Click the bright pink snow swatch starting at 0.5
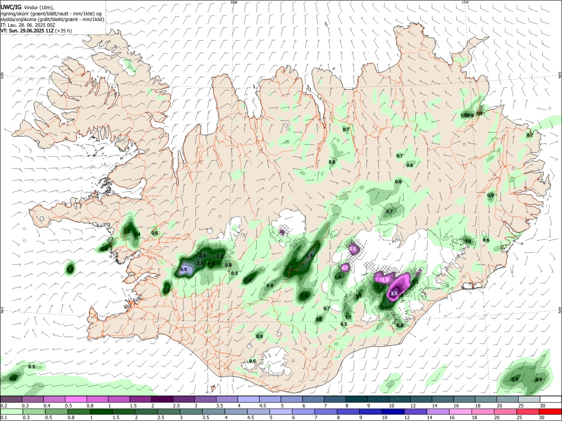562x421 pixels. (x=76, y=400)
